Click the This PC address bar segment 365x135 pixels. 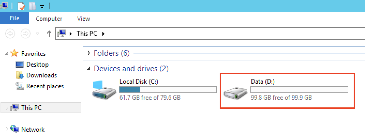pyautogui.click(x=87, y=34)
